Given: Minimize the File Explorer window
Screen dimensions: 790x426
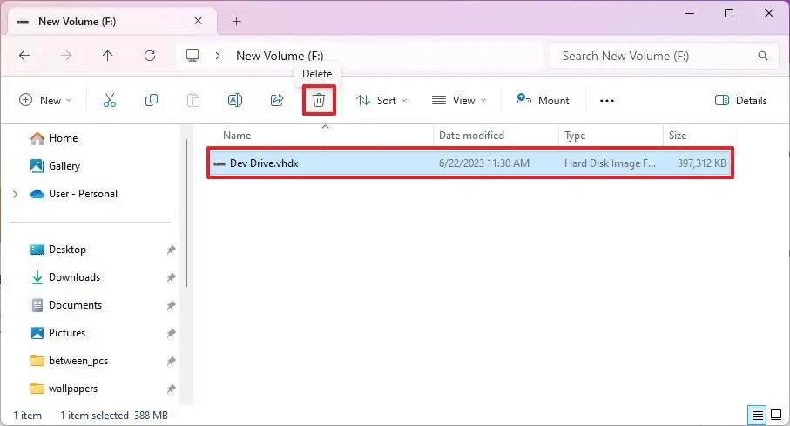Looking at the screenshot, I should click(x=690, y=13).
